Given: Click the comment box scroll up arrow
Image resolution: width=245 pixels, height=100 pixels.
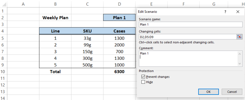Looking at the screenshot, I should pyautogui.click(x=240, y=54).
